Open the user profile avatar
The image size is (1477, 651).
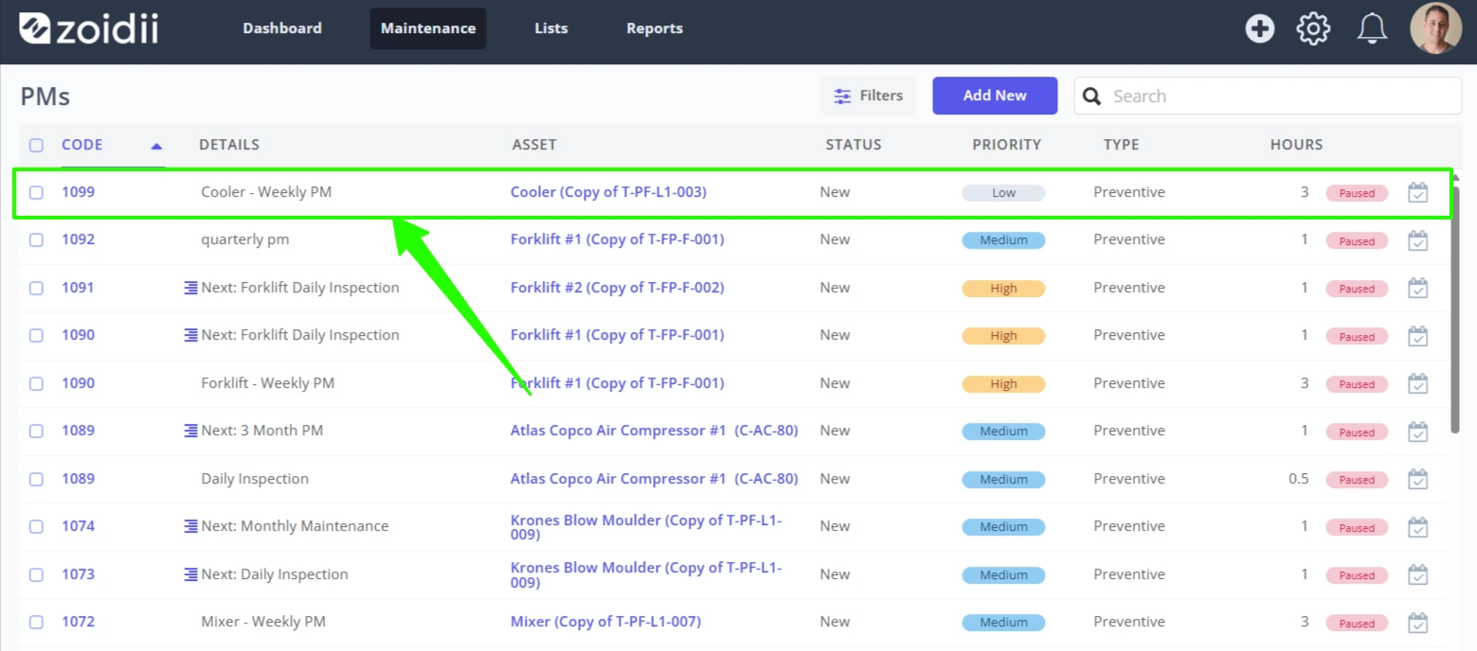1435,28
